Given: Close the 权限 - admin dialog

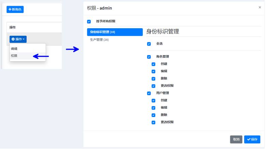Looking at the screenshot, I should [260, 7].
